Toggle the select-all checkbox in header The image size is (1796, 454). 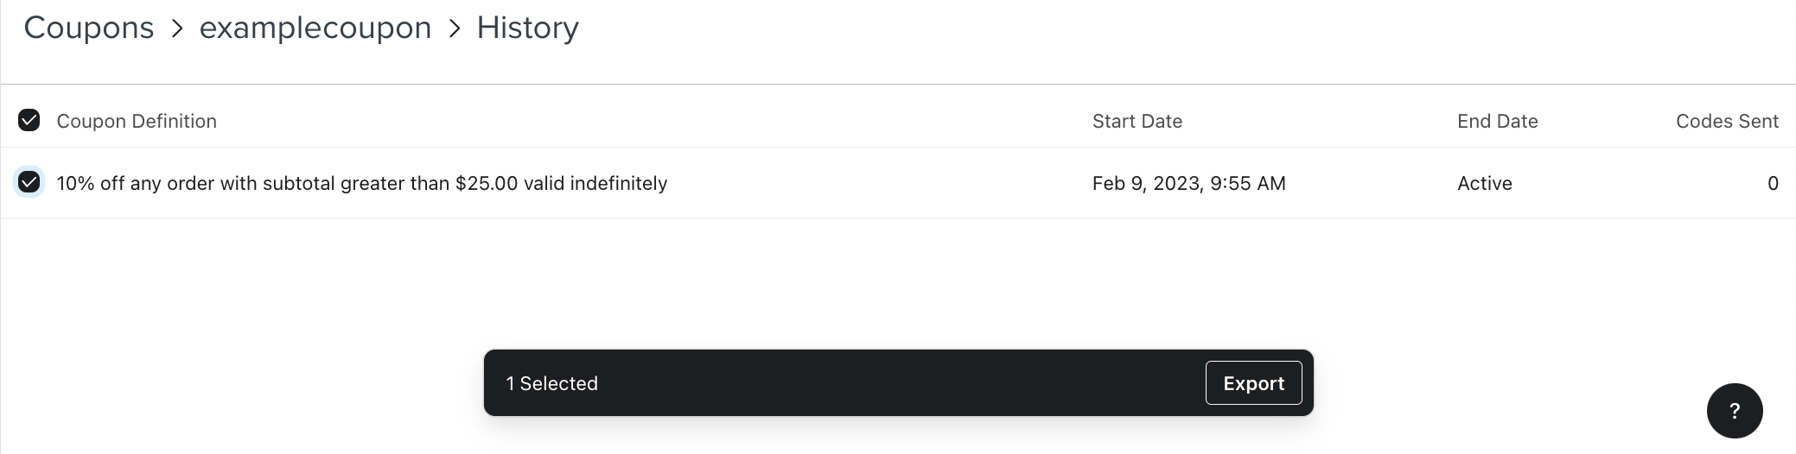tap(29, 120)
